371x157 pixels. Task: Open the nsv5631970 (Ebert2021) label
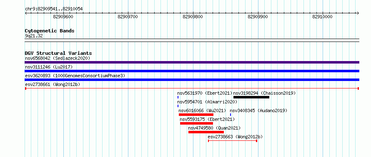point(205,93)
